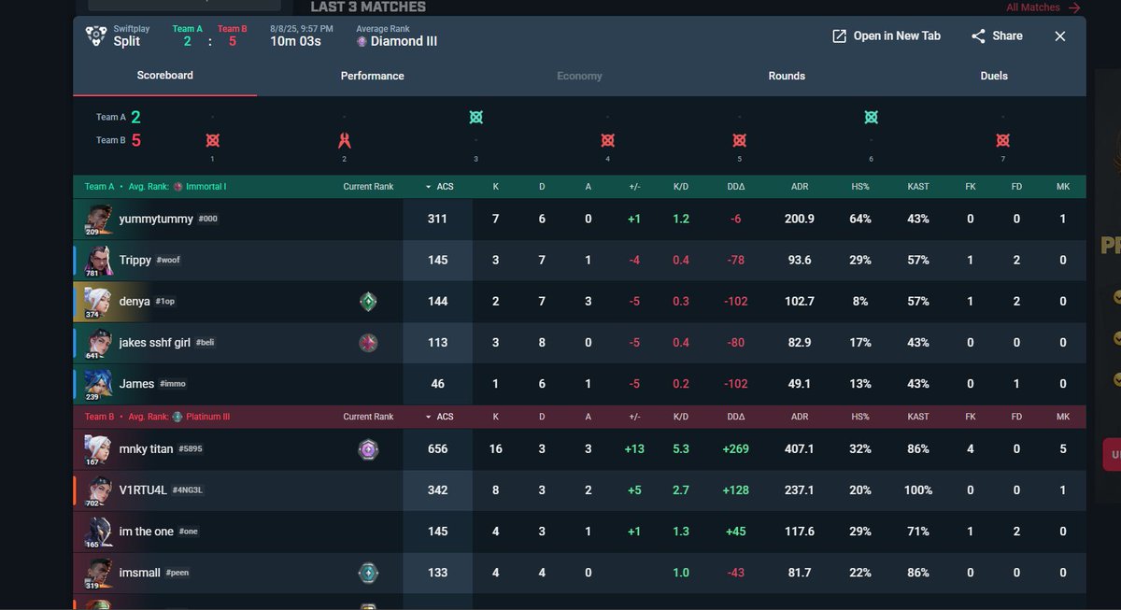Click im the one's ADR 117.6

pyautogui.click(x=800, y=532)
